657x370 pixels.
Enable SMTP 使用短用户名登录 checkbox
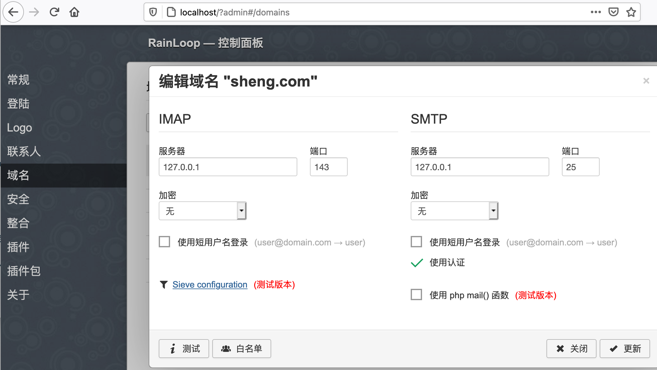[416, 242]
